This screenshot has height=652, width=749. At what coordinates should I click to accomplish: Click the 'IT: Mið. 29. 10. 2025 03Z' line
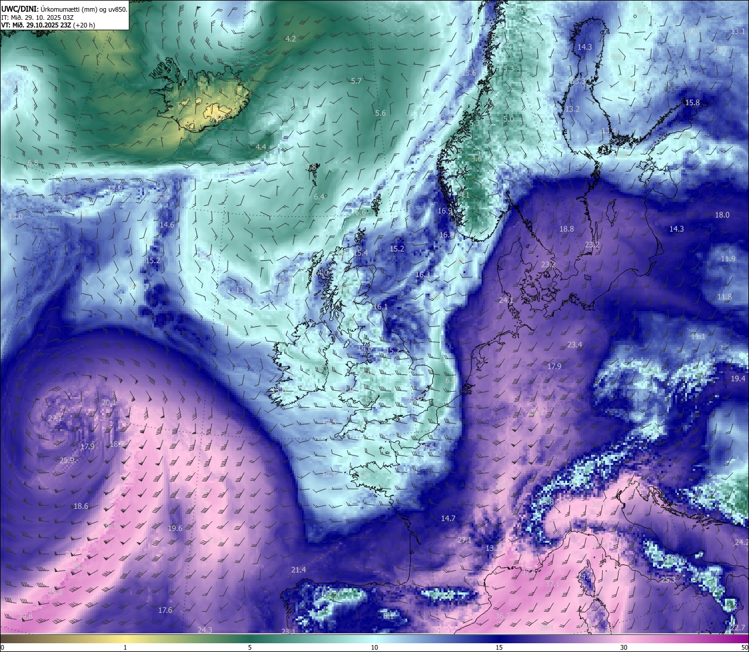point(37,18)
